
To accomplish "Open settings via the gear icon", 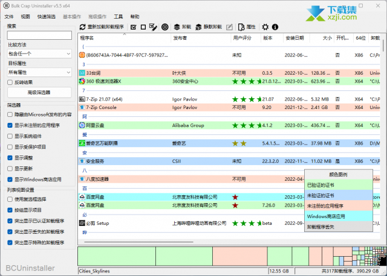I will (265, 27).
